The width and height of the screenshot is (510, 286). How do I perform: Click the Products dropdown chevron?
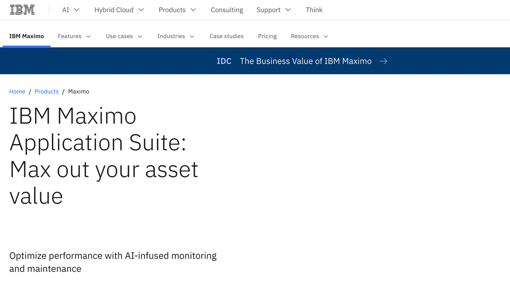(193, 10)
